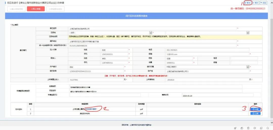Click the yellow 注册地说明 instruction text
Screen dimensions: 273x130
pyautogui.click(x=135, y=37)
